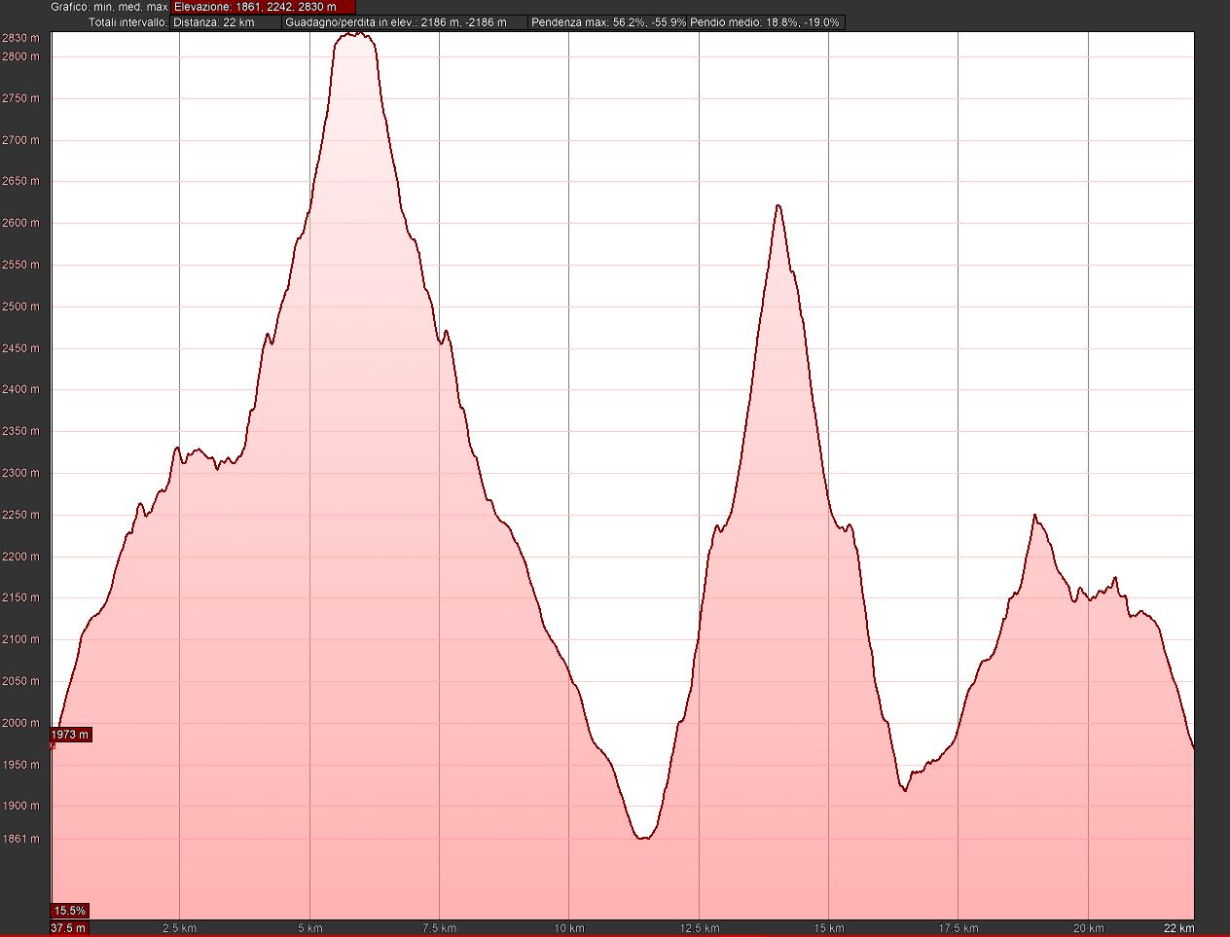This screenshot has height=937, width=1230.
Task: Click the Totali intervallo label
Action: pyautogui.click(x=127, y=21)
